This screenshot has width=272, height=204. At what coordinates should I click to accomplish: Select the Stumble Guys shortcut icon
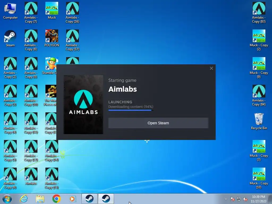click(50, 66)
